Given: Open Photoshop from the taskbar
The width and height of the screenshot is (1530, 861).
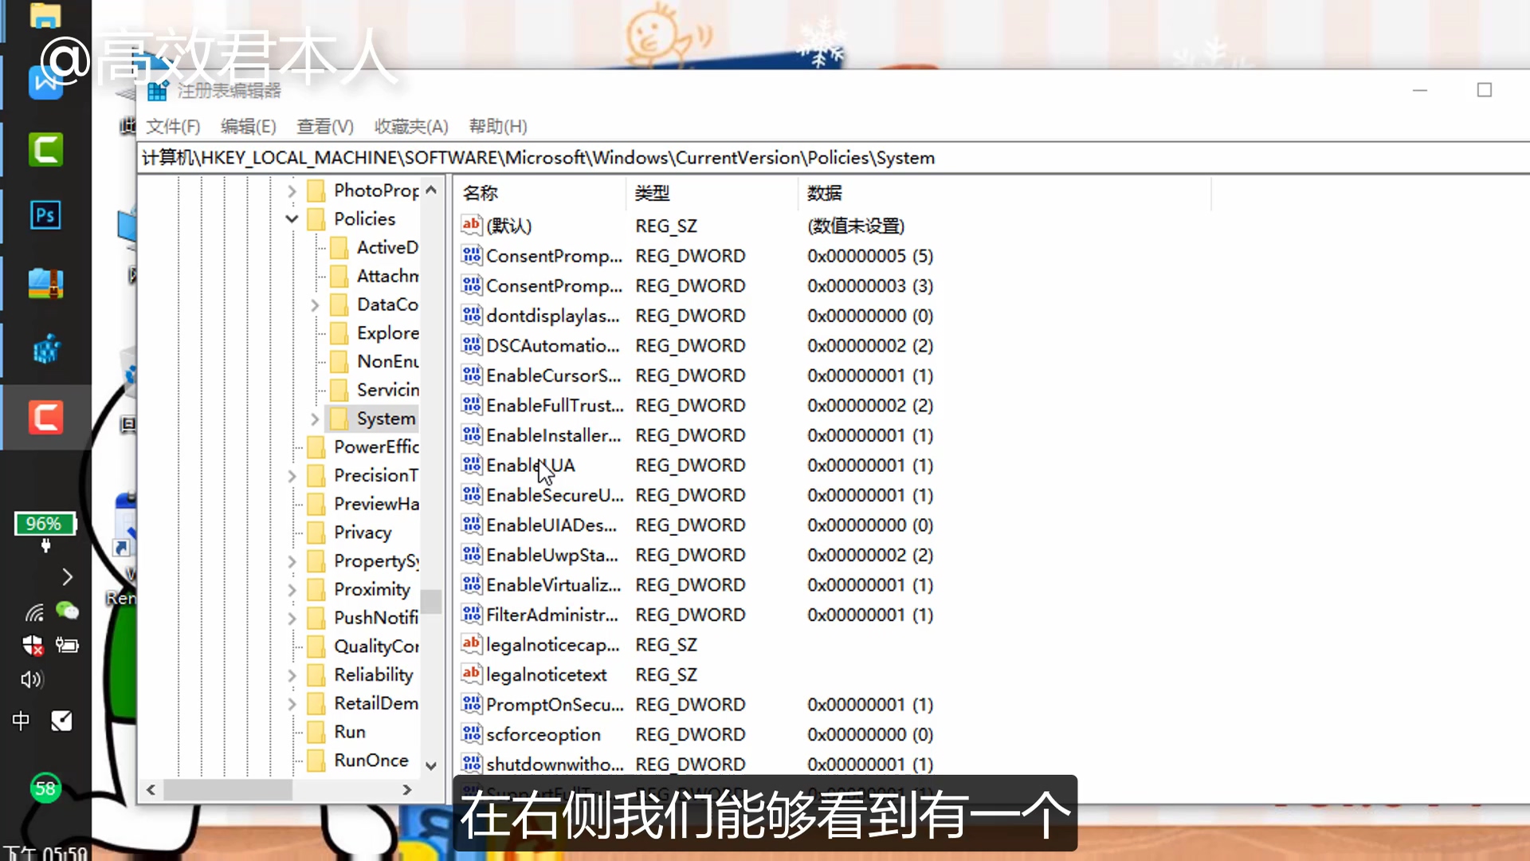Looking at the screenshot, I should (45, 215).
